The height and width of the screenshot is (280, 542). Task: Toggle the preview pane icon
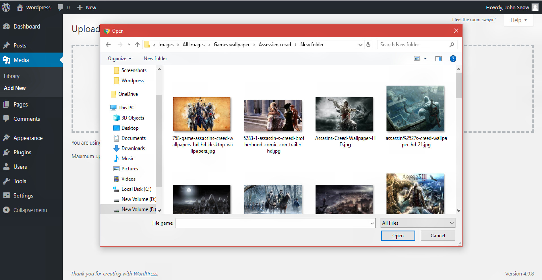439,58
